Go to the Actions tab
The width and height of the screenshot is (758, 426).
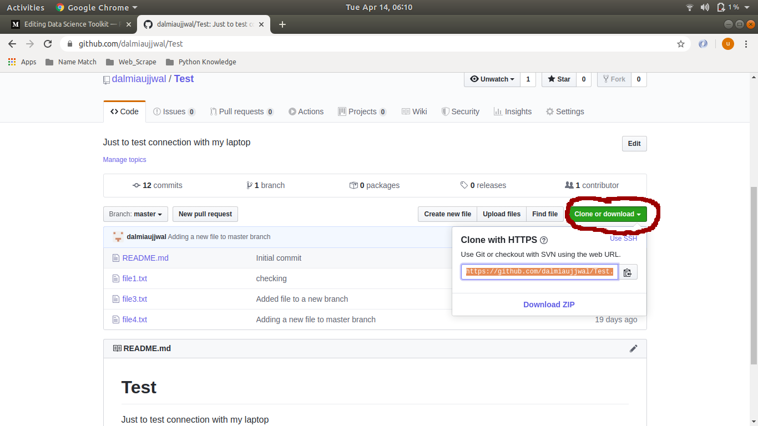306,111
